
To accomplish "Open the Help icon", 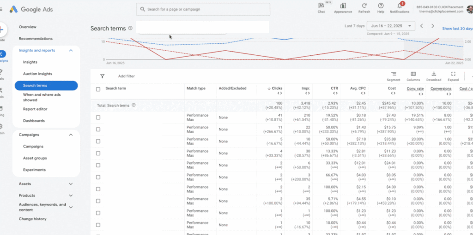I will tap(381, 6).
